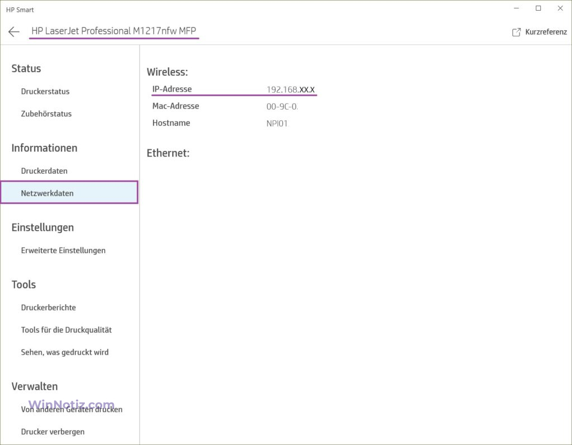
Task: Click the back arrow icon
Action: (x=14, y=32)
